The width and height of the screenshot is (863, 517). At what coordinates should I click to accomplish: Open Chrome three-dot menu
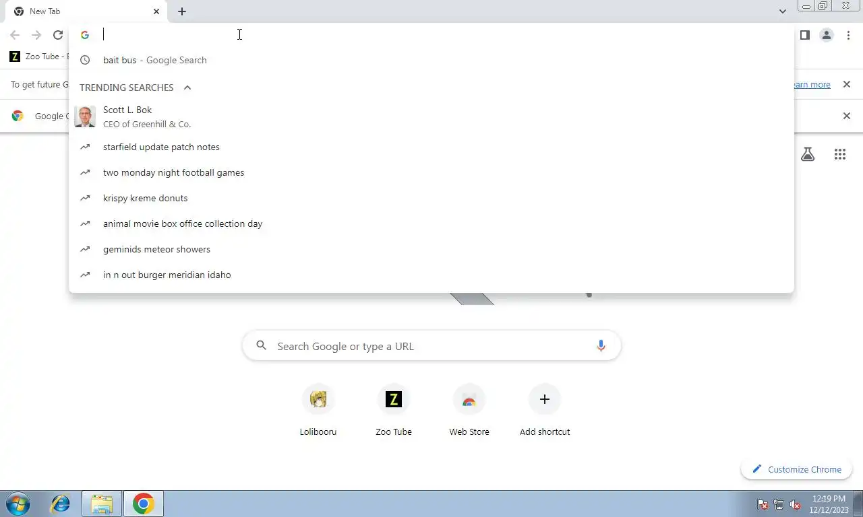(x=848, y=35)
